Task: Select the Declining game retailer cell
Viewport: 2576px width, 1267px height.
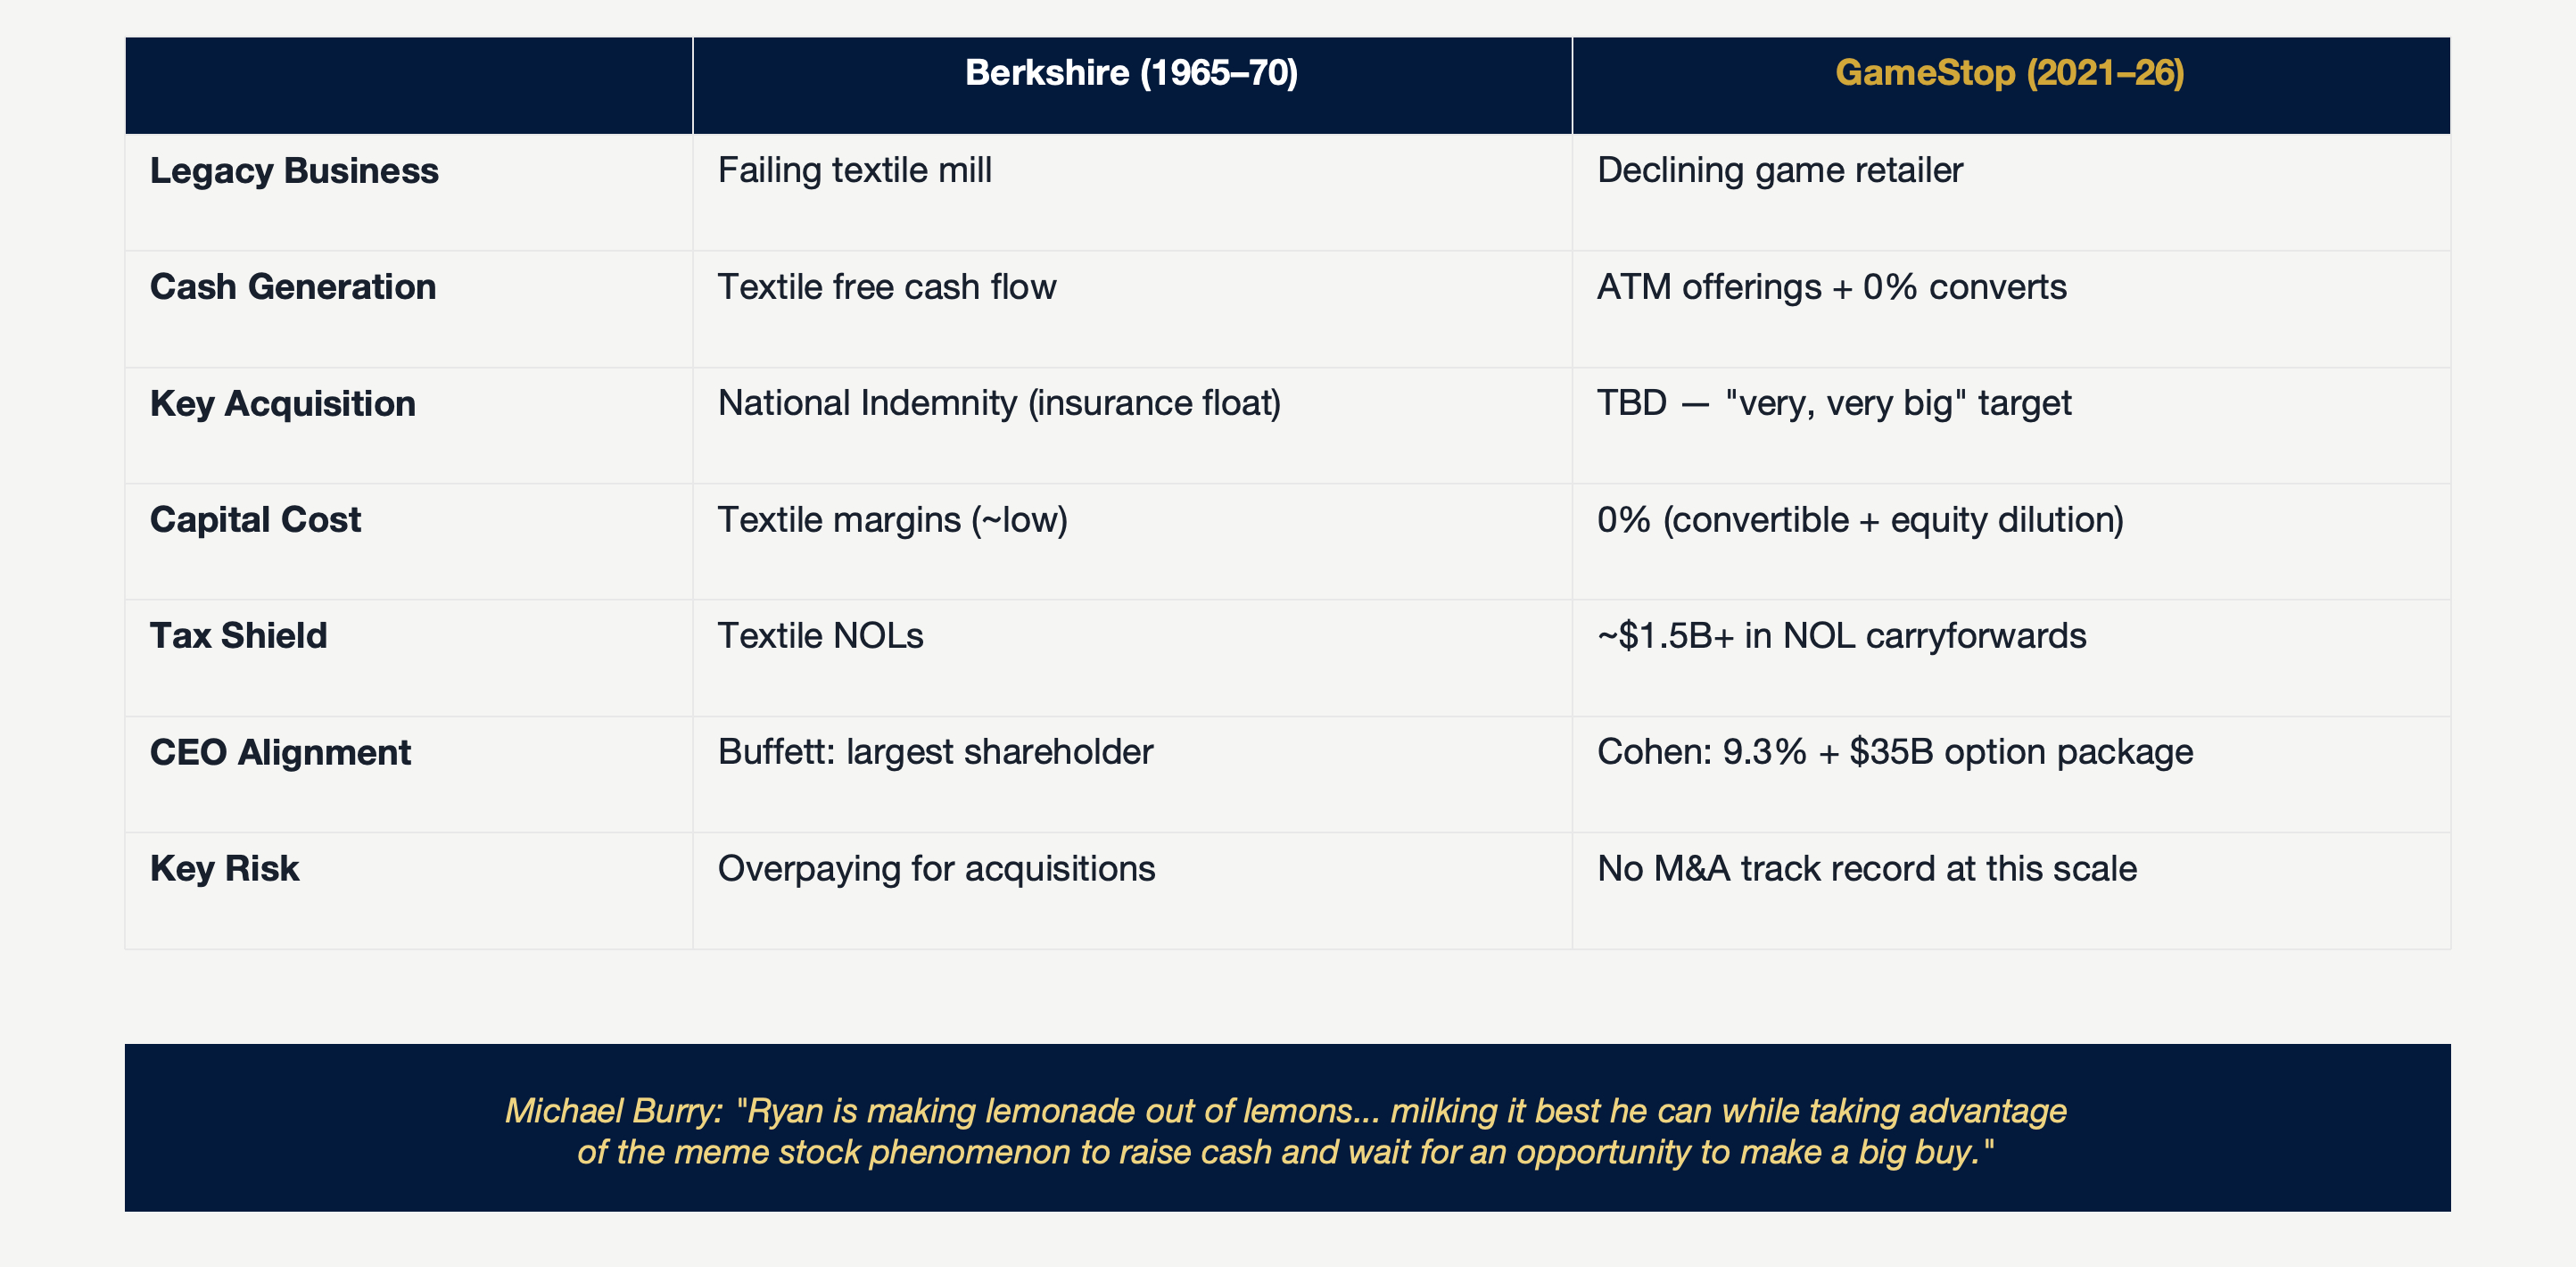Action: (x=1779, y=171)
